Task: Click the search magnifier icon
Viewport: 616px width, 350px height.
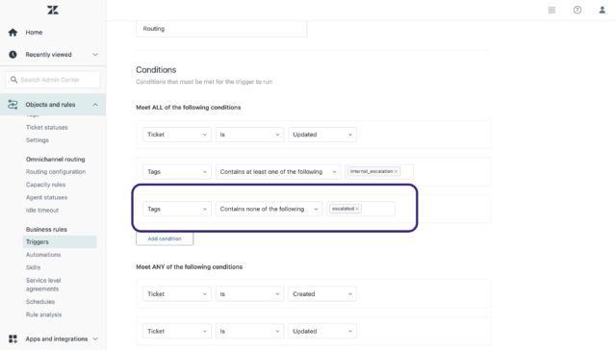Action: click(x=13, y=80)
